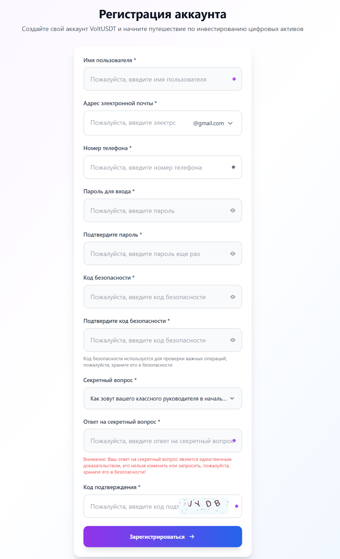
Task: Click the captcha image showing JYDB
Action: pos(203,506)
